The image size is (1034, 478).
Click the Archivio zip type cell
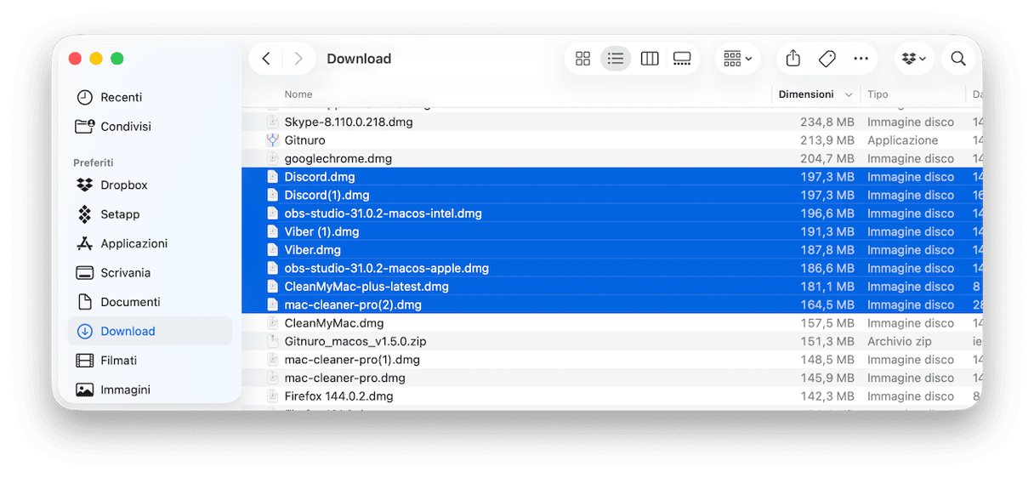901,341
